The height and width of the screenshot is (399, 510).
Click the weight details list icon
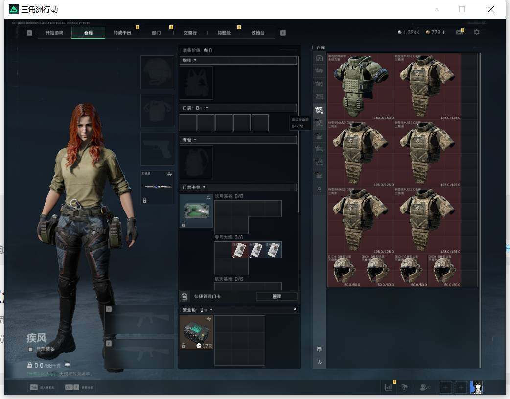point(68,365)
